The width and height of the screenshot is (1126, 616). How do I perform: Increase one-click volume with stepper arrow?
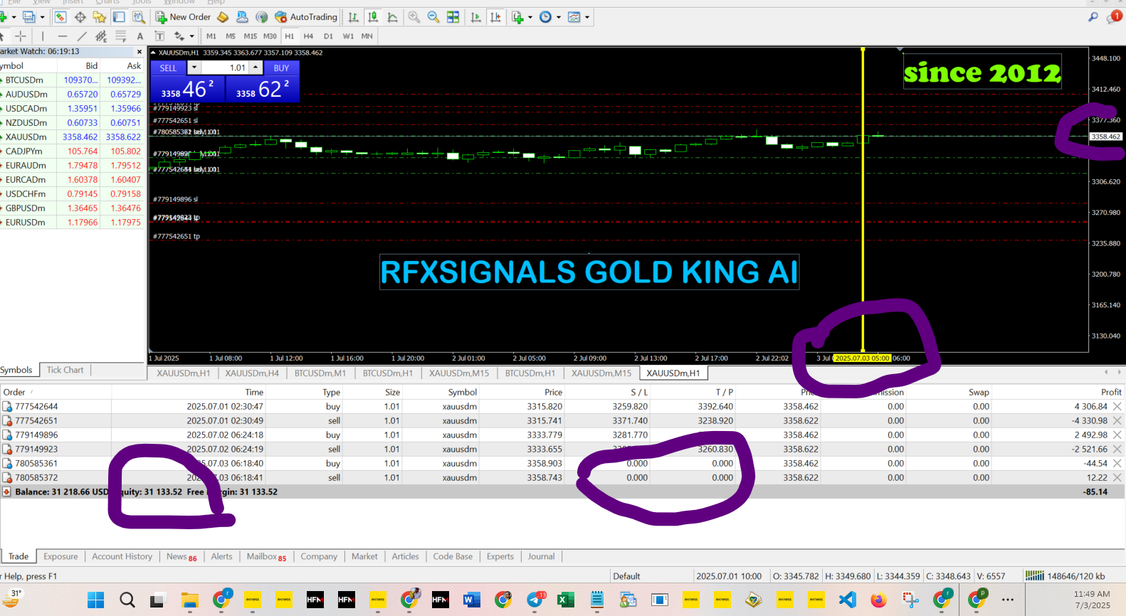[256, 68]
